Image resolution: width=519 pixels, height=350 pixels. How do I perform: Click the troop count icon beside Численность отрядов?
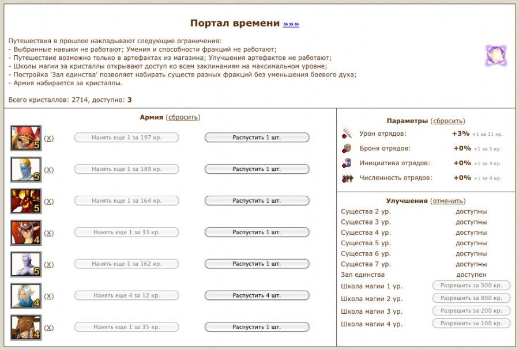click(347, 178)
